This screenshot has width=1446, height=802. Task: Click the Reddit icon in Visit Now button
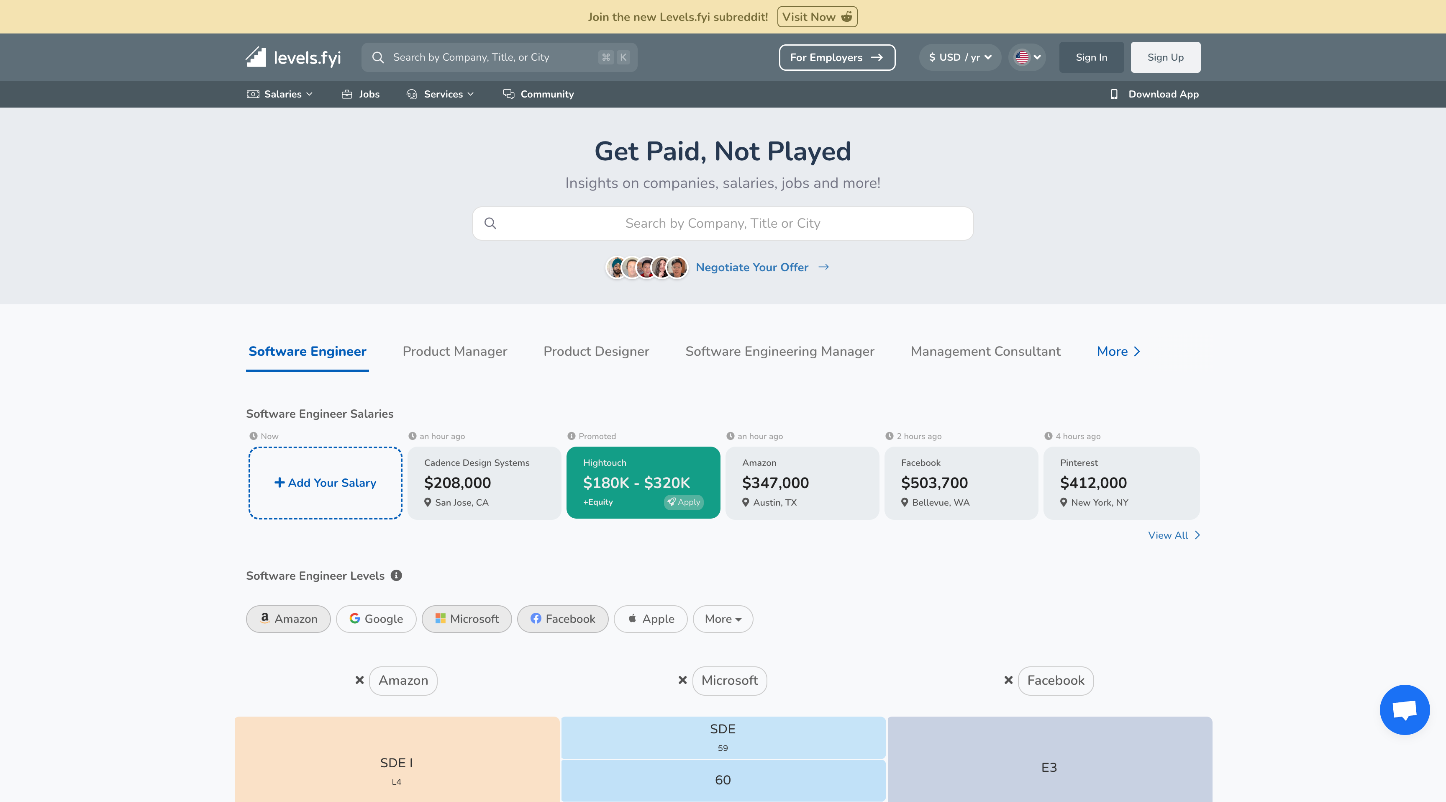click(x=846, y=17)
